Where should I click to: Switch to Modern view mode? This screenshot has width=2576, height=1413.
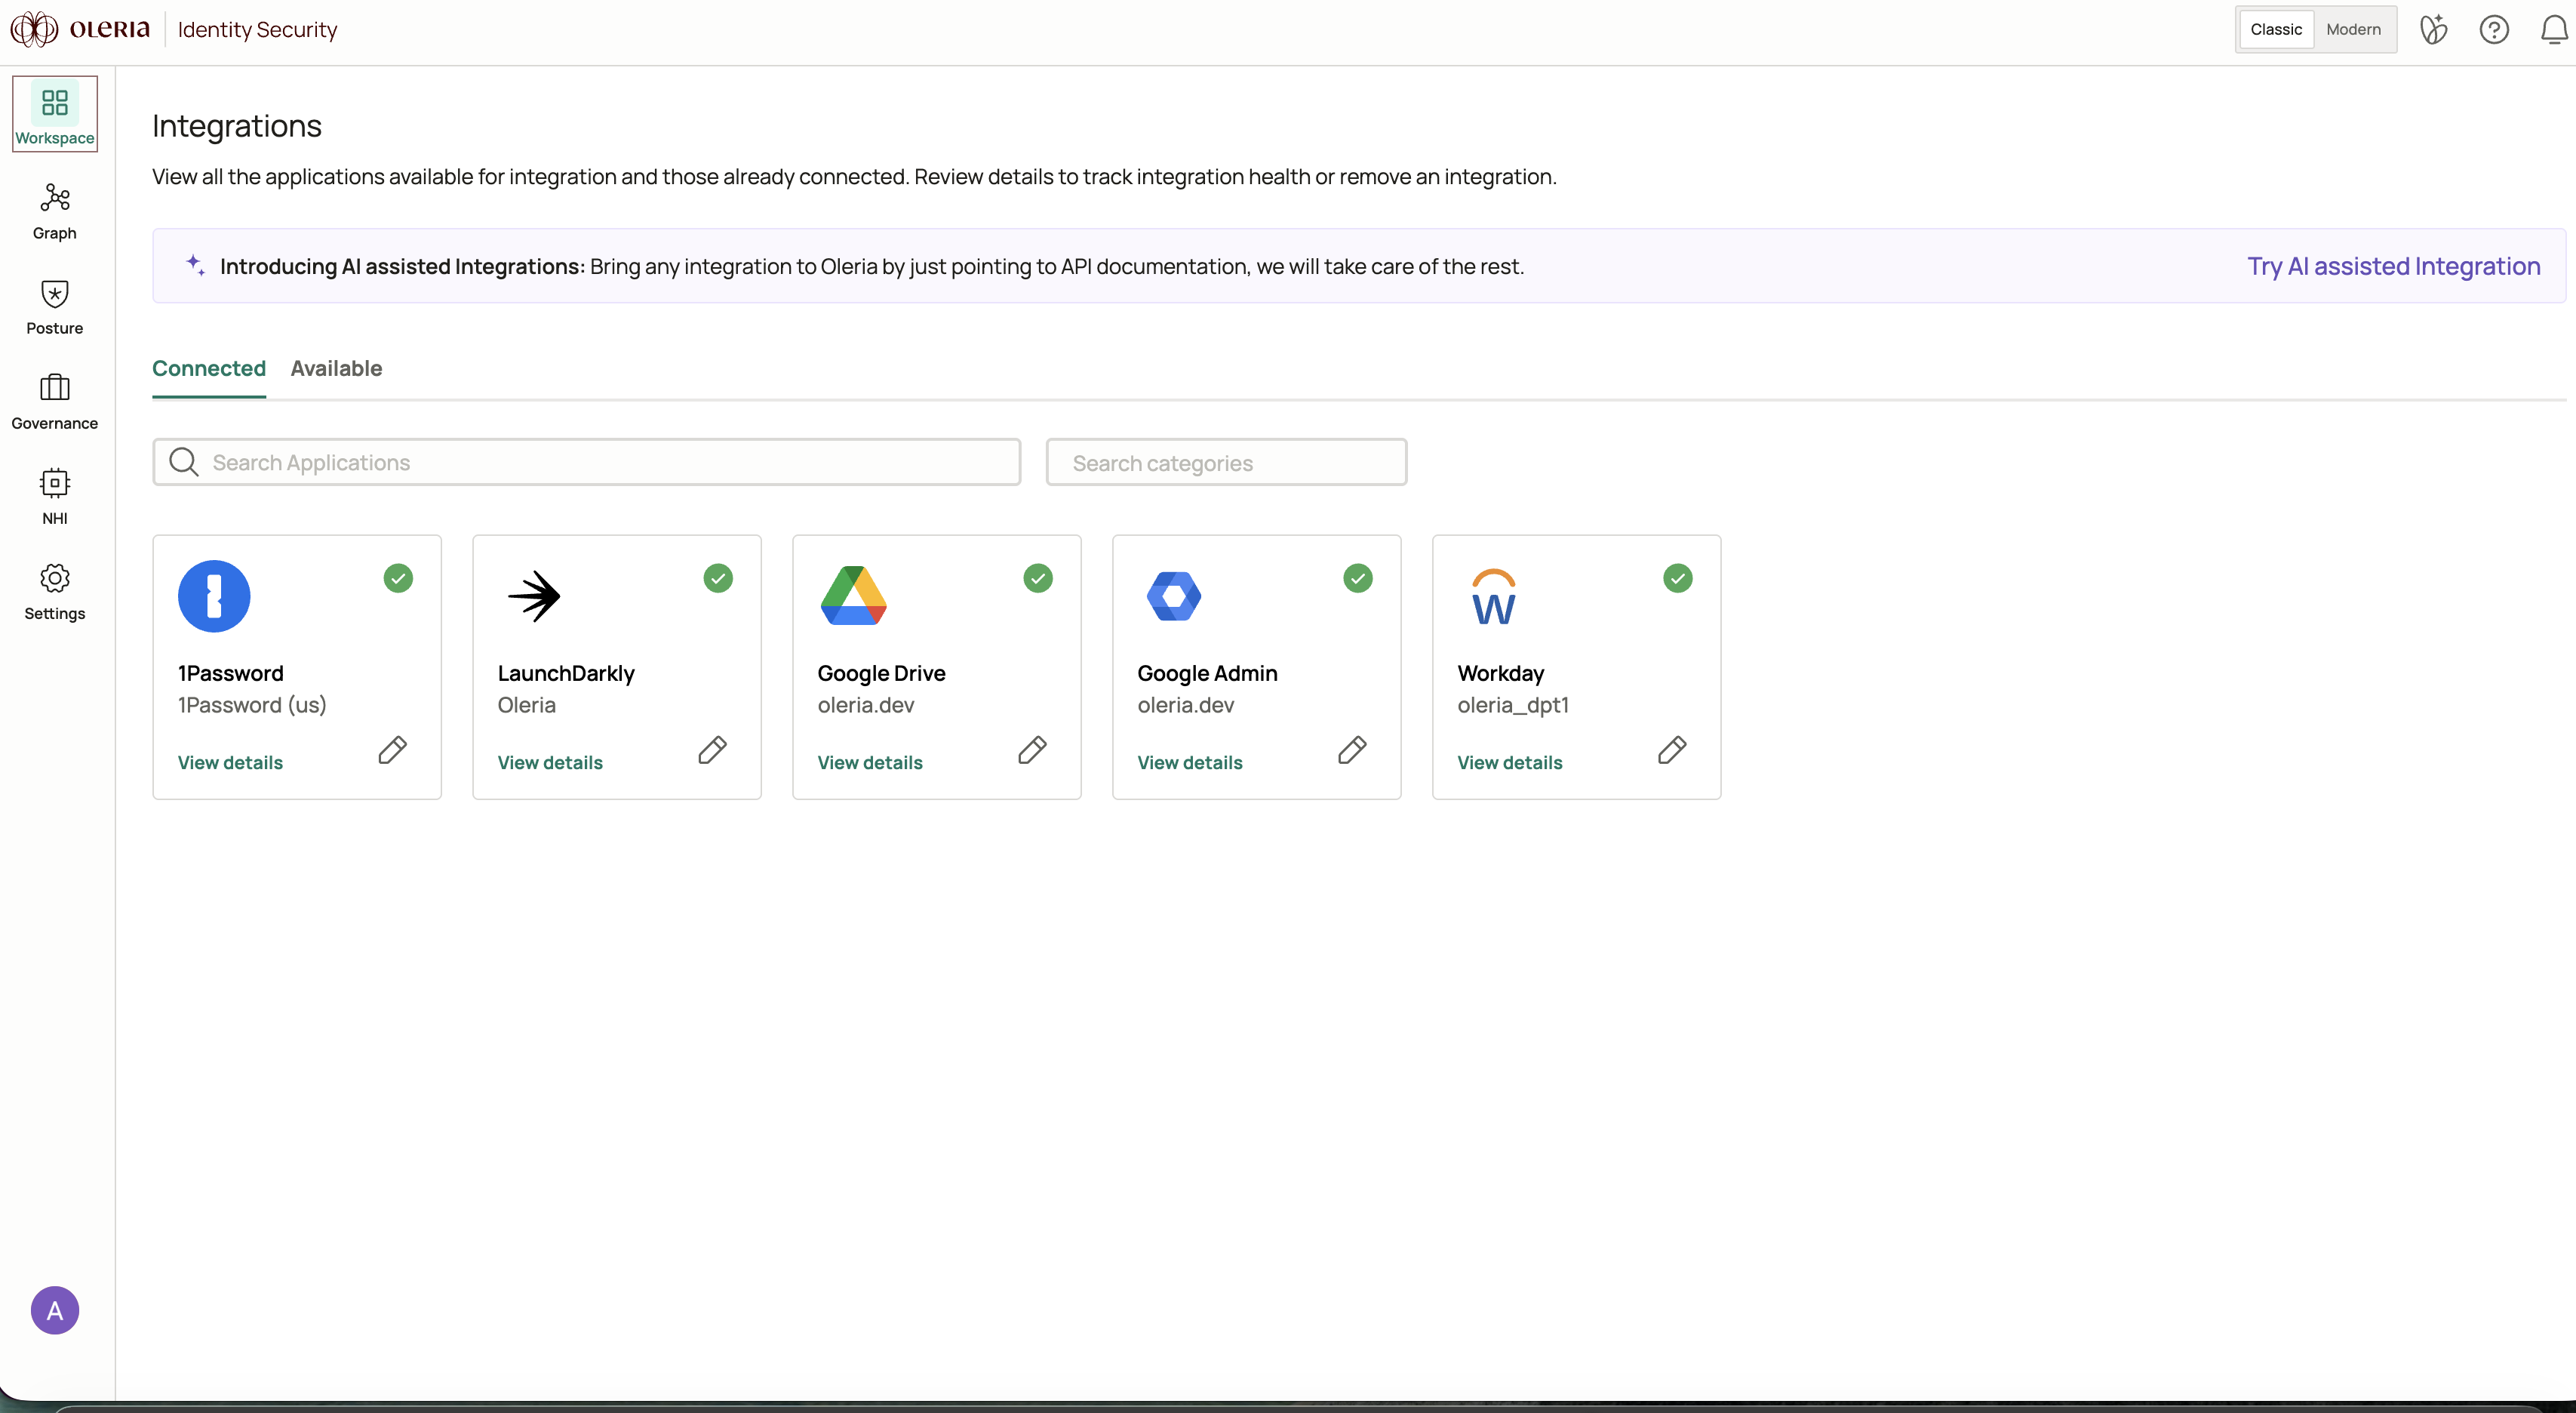[2353, 30]
